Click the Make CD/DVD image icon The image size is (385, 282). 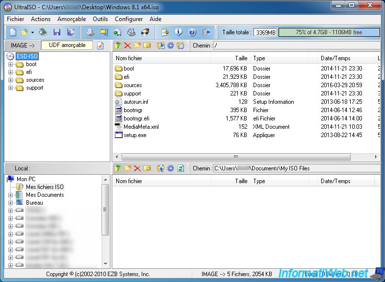point(90,32)
